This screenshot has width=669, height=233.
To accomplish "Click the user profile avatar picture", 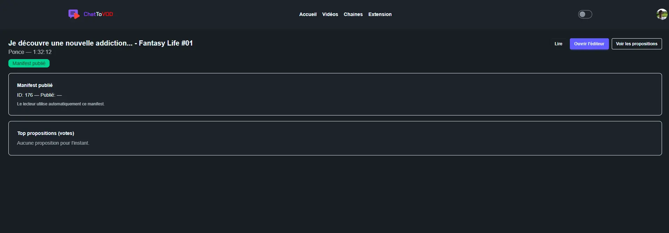I will 662,14.
